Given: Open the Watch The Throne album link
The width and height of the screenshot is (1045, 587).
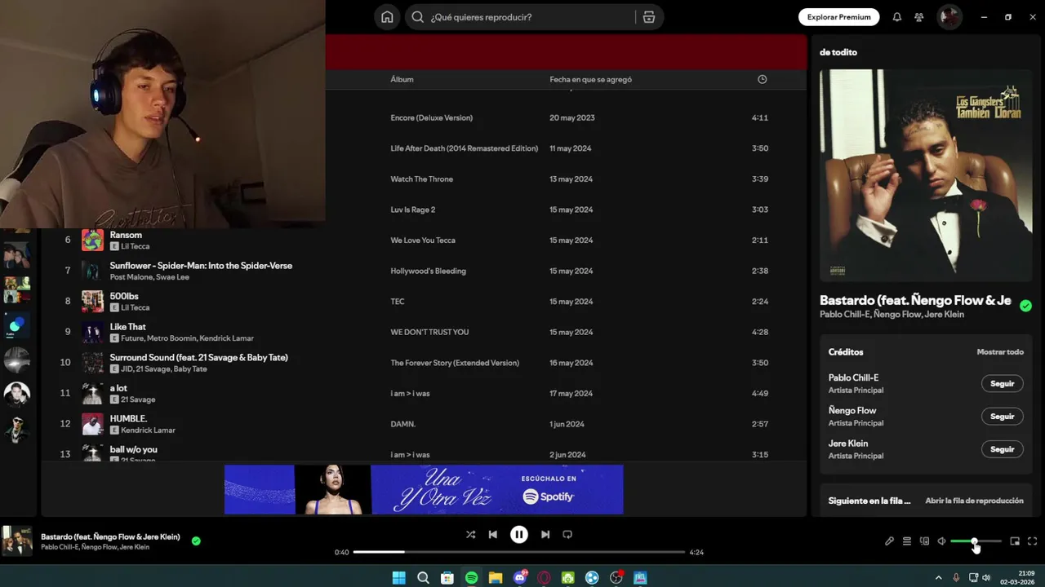Looking at the screenshot, I should [x=421, y=179].
